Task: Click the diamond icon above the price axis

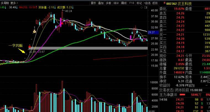Action: 142,8
